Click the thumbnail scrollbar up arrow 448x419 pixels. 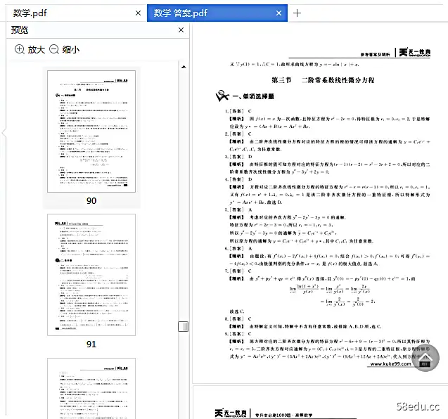point(184,67)
